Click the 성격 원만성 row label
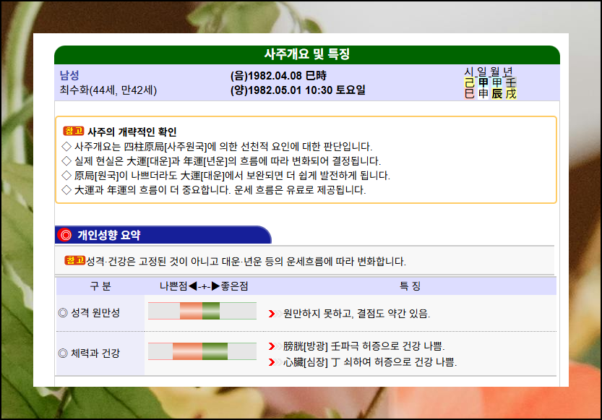Viewport: 602px width, 420px height. [x=95, y=313]
